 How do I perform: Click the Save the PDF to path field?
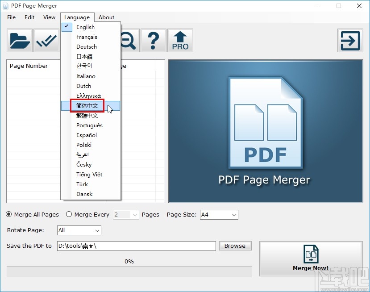(x=137, y=246)
